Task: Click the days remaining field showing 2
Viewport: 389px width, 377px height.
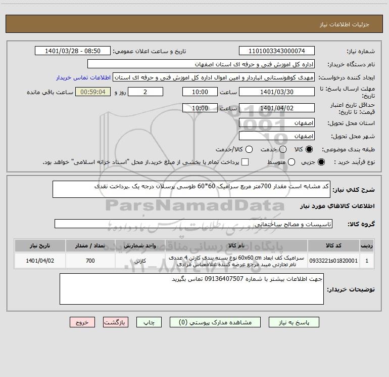Action: coord(145,92)
